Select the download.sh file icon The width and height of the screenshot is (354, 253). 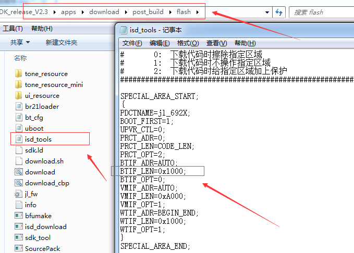pyautogui.click(x=19, y=161)
